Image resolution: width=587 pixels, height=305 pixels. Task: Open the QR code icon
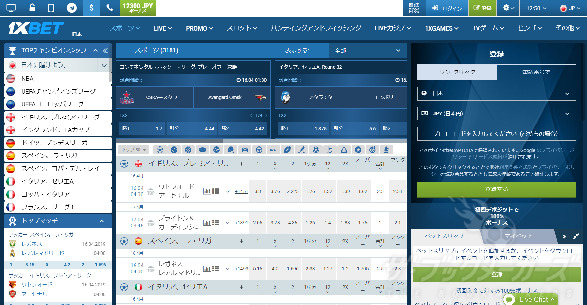[x=414, y=8]
